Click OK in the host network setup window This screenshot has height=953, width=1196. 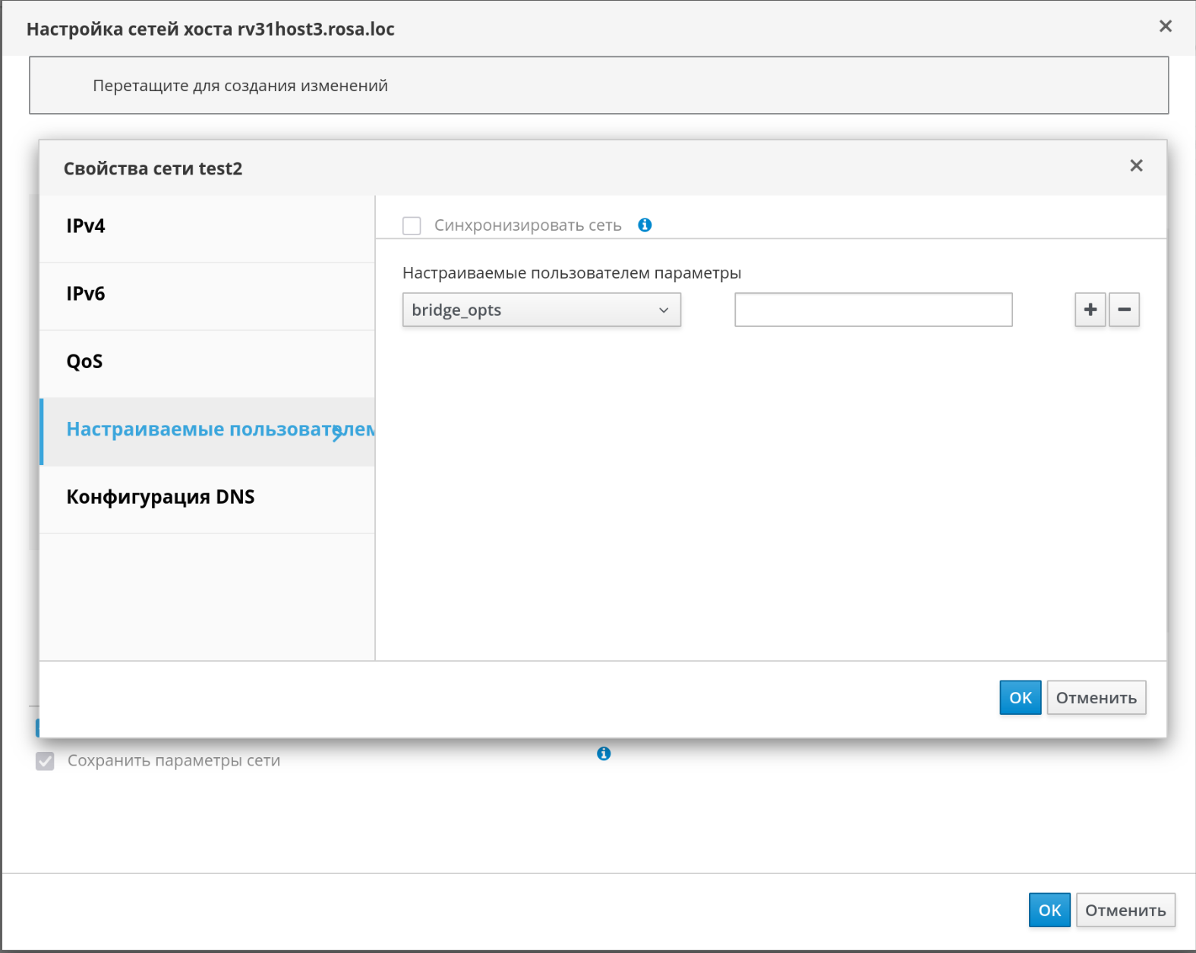coord(1049,911)
